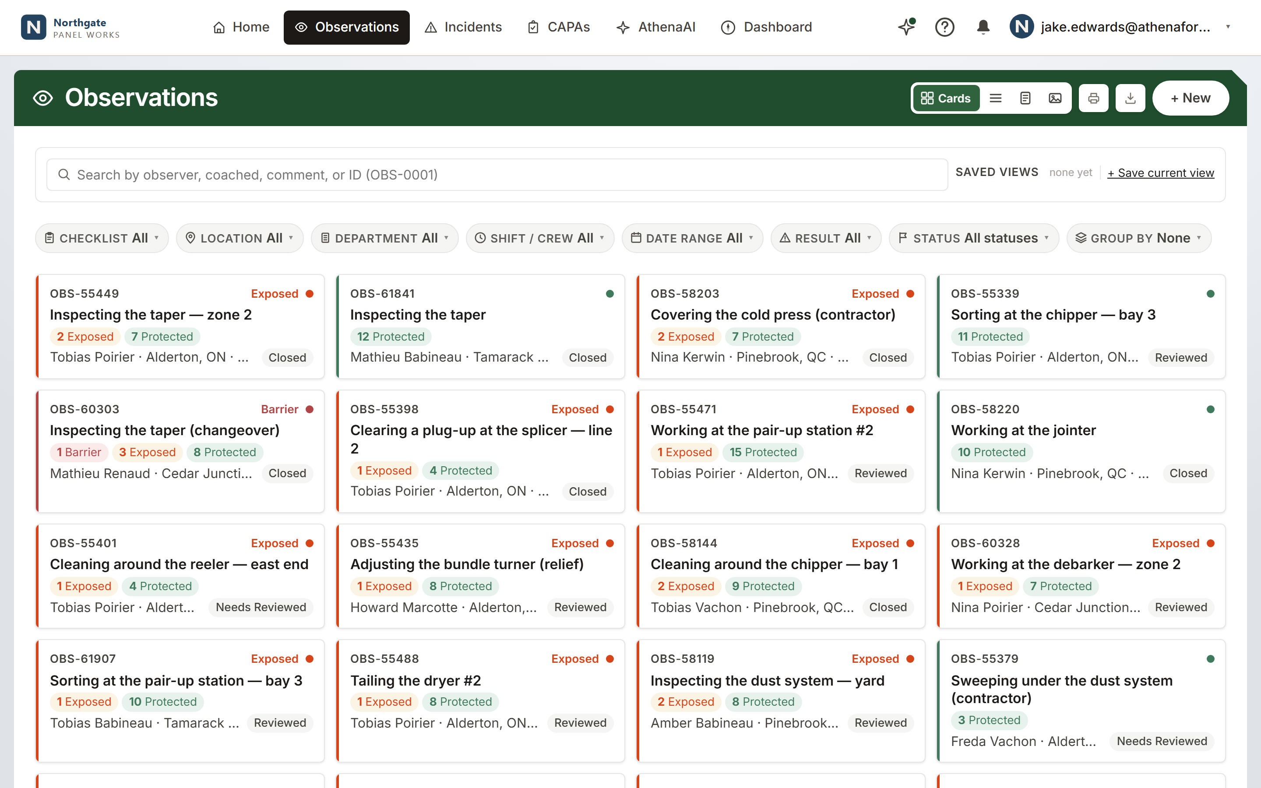Click title Cleaning around the chipper — bay 1

(774, 564)
